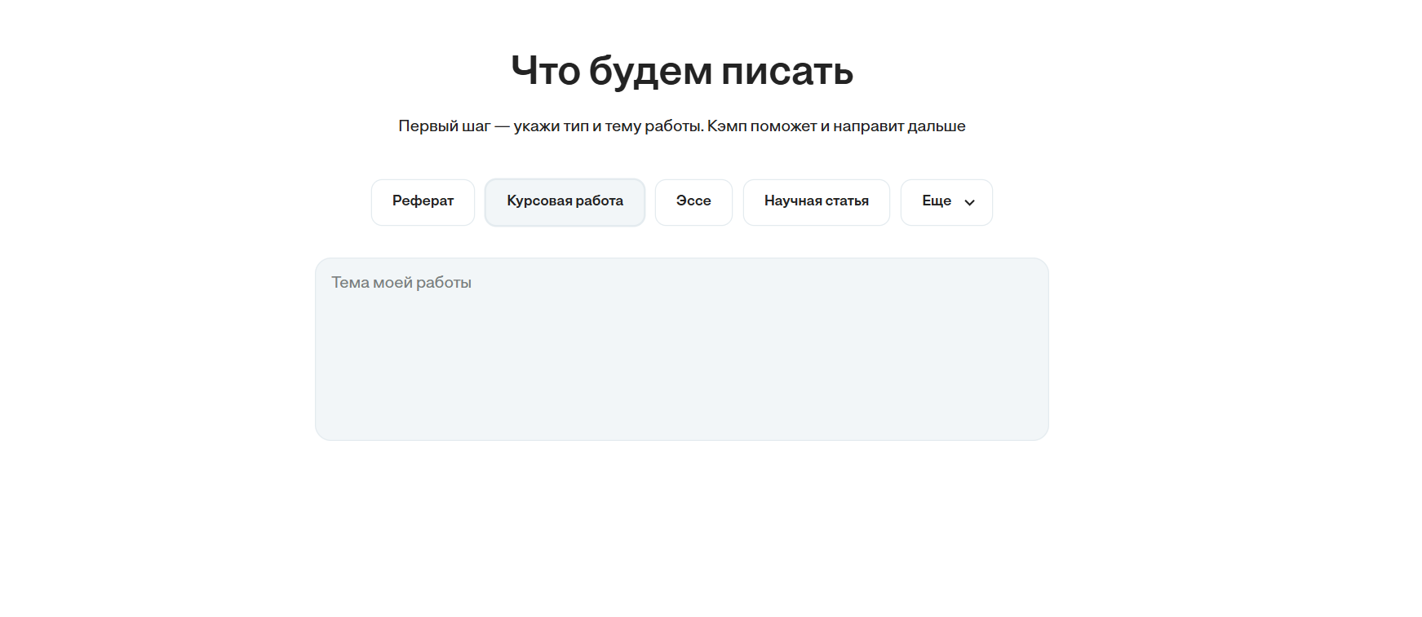Viewport: 1422px width, 617px height.
Task: Click the Еще label text
Action: click(937, 201)
